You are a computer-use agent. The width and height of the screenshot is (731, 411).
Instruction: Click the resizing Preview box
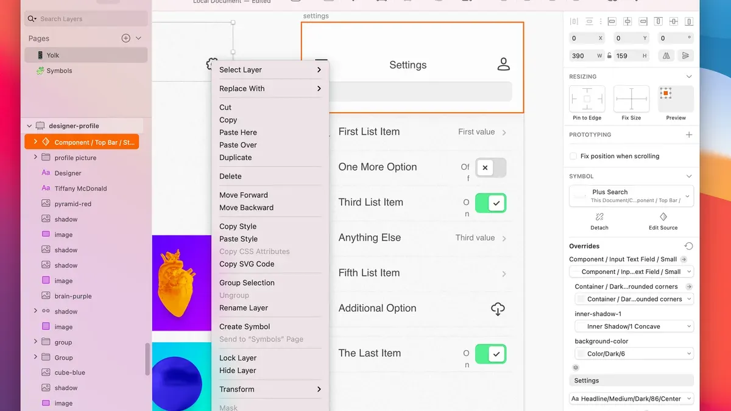click(x=676, y=99)
